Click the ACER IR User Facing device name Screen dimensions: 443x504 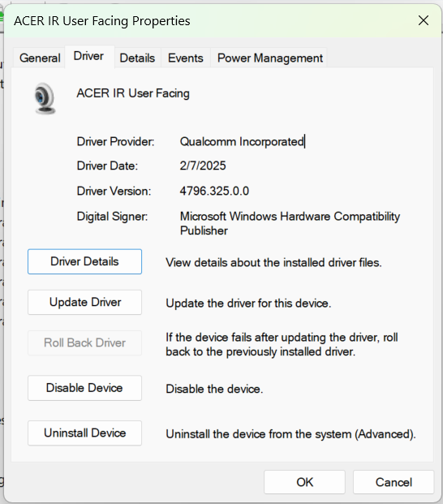click(133, 93)
